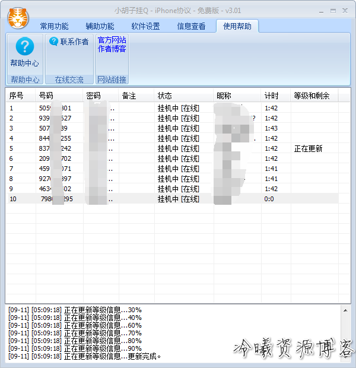Open the 信息查看 tab
This screenshot has width=356, height=368.
[x=191, y=26]
